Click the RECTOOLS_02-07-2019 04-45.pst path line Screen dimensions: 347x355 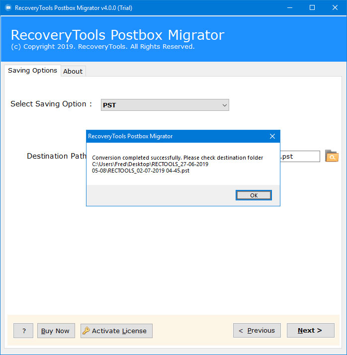click(141, 171)
